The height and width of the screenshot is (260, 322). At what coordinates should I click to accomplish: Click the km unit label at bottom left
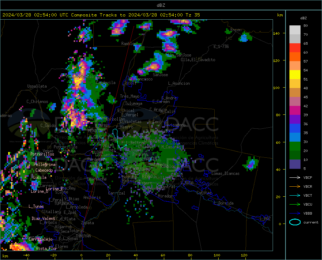pos(5,256)
